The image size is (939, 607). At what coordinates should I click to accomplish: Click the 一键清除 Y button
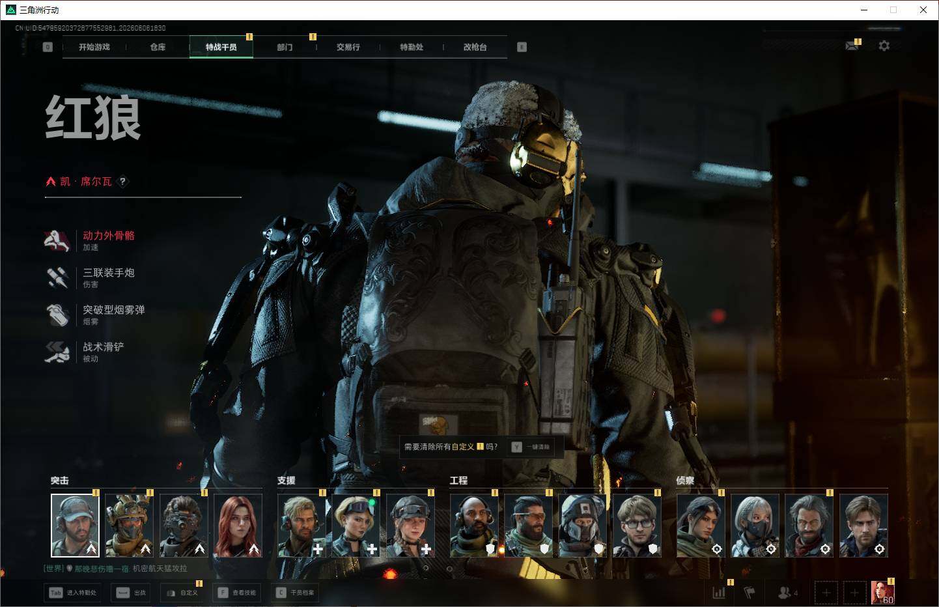pyautogui.click(x=531, y=447)
